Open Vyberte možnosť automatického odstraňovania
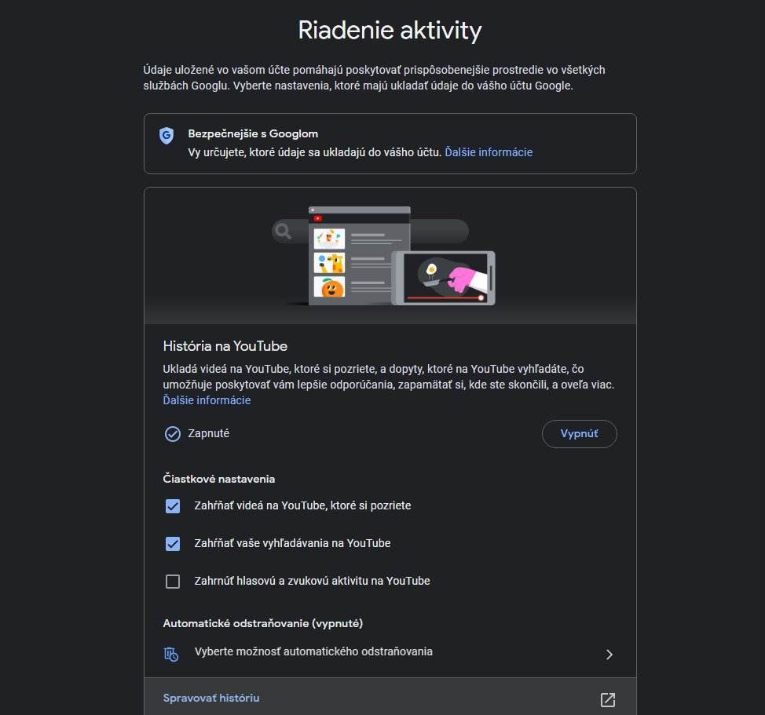Viewport: 765px width, 715px height. coord(390,652)
